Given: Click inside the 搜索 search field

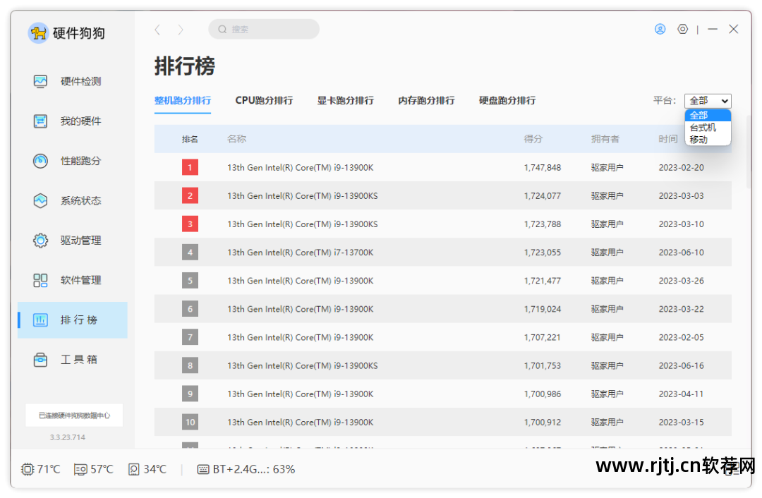Looking at the screenshot, I should (264, 29).
